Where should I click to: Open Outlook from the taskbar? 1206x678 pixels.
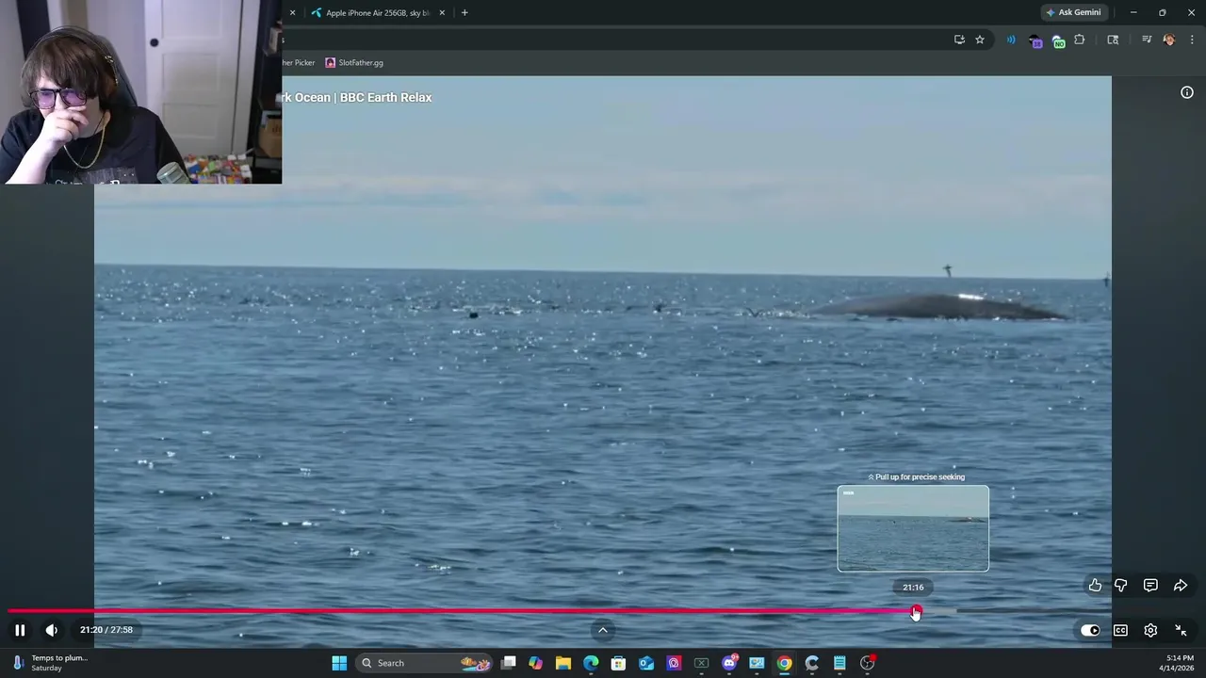click(646, 663)
